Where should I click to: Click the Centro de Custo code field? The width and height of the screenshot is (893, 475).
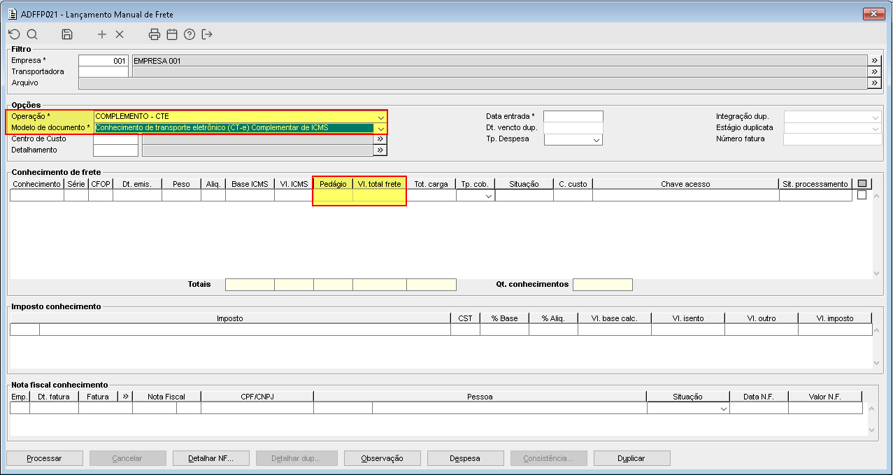[x=115, y=139]
